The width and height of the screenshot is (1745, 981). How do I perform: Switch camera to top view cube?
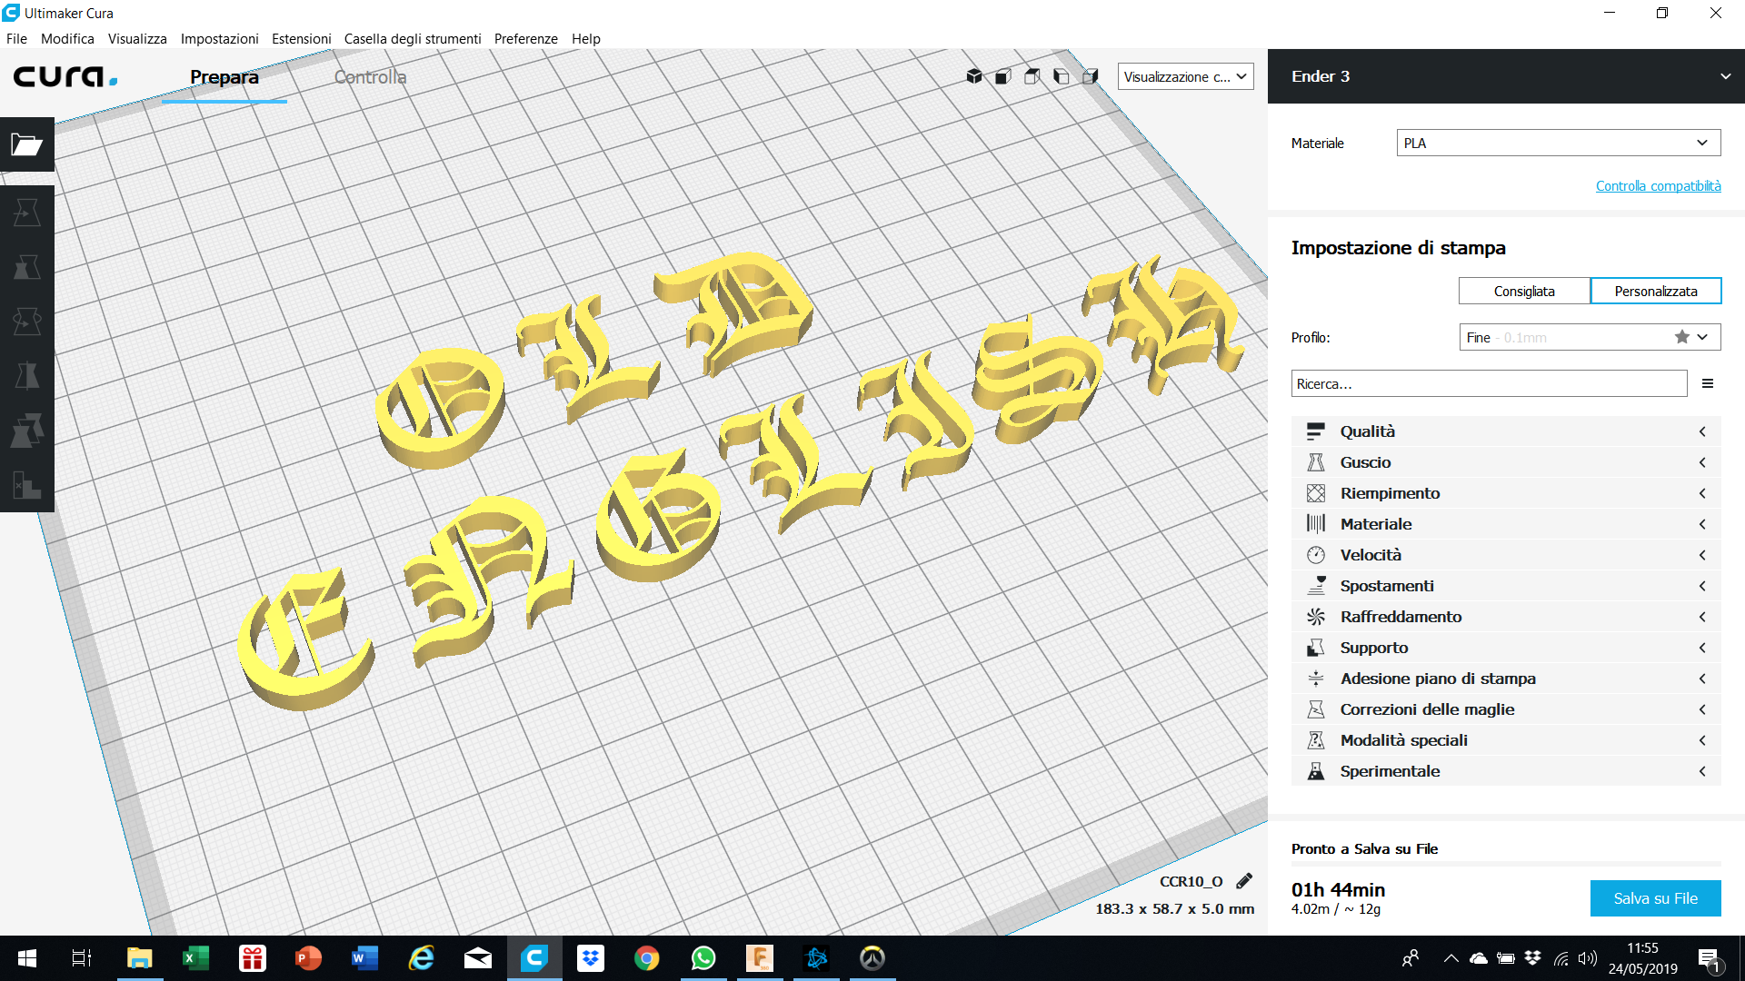tap(1032, 76)
